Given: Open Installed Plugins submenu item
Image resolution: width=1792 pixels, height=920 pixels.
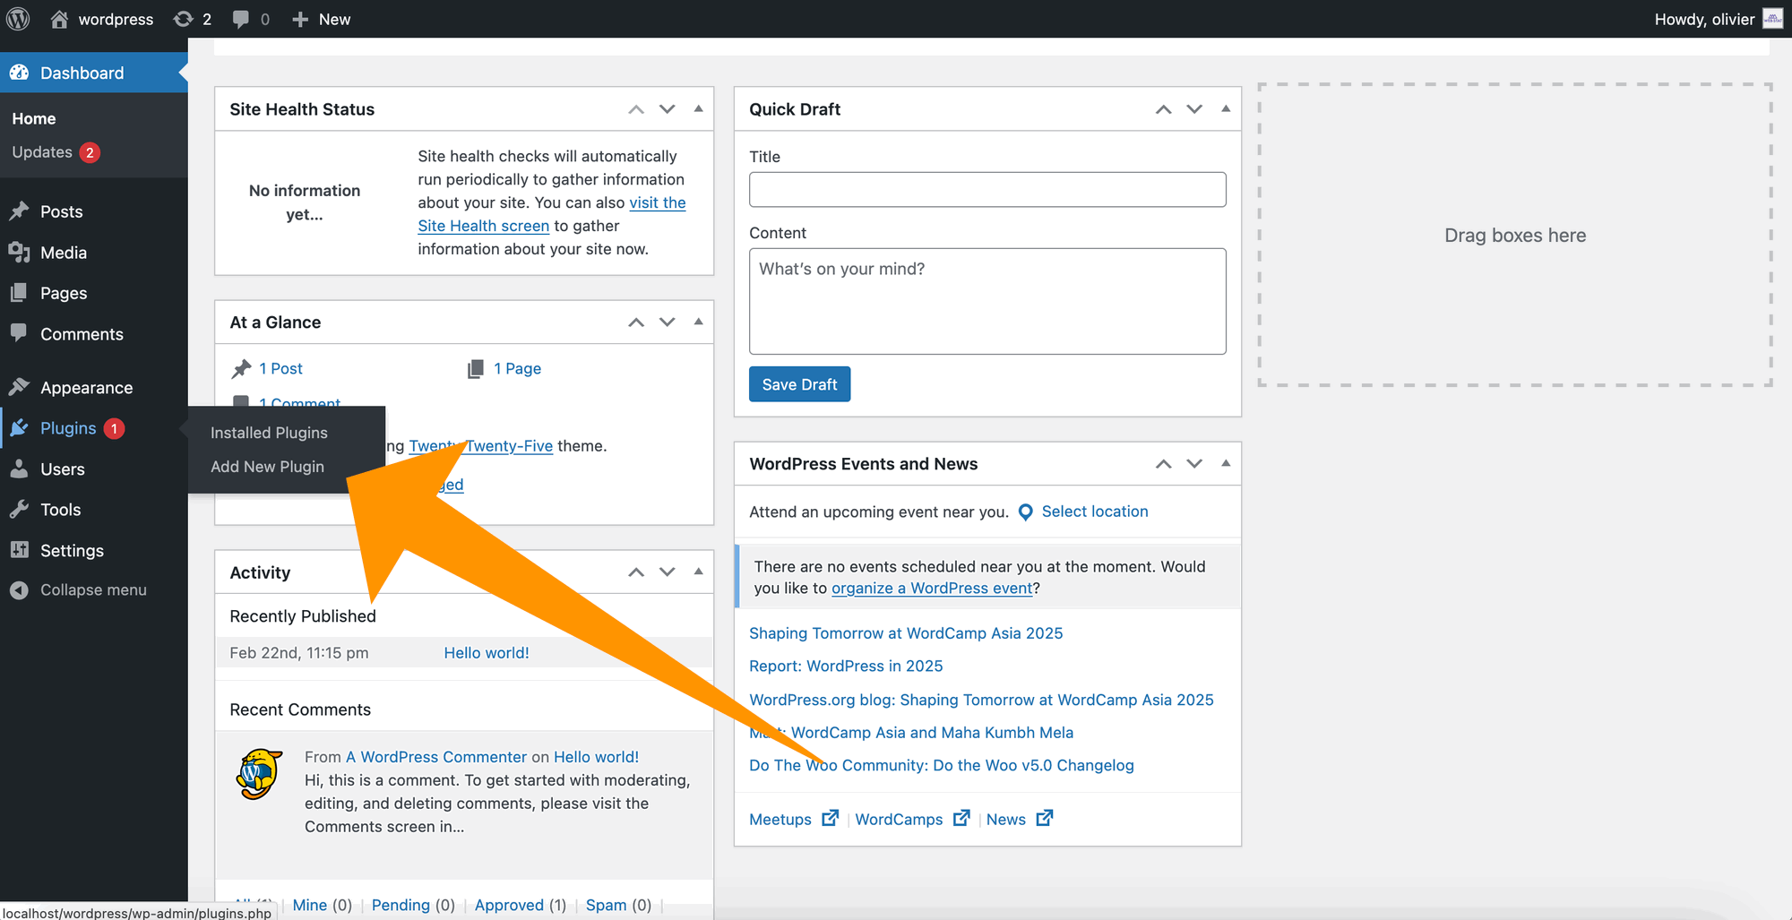Looking at the screenshot, I should click(269, 433).
